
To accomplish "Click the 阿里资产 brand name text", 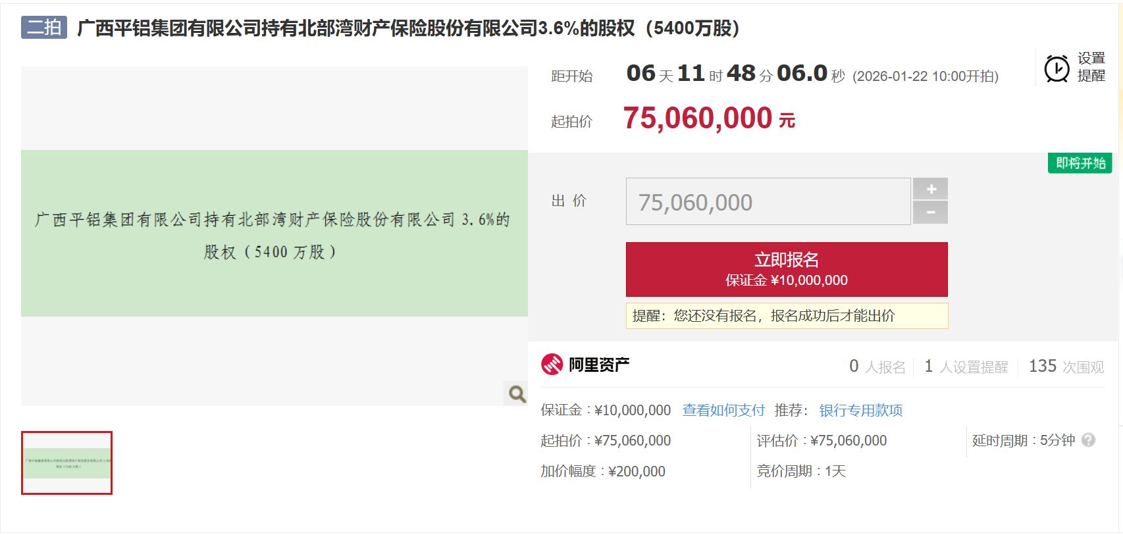I will pos(599,365).
